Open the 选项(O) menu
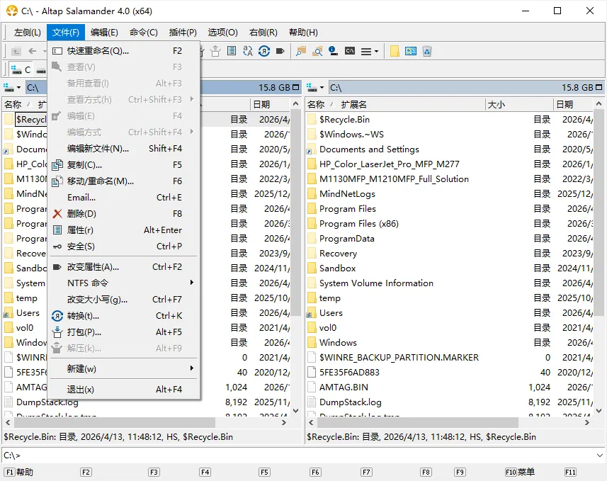This screenshot has width=607, height=481. pos(222,33)
